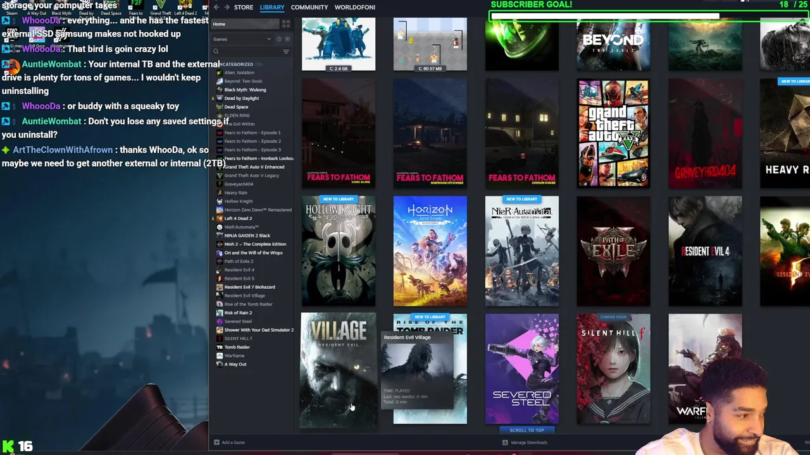810x455 pixels.
Task: Select Heavy Rain in game list
Action: 235,193
